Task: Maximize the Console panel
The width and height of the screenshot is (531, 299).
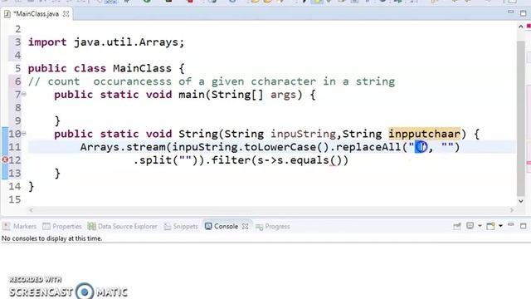Action: coord(524,226)
